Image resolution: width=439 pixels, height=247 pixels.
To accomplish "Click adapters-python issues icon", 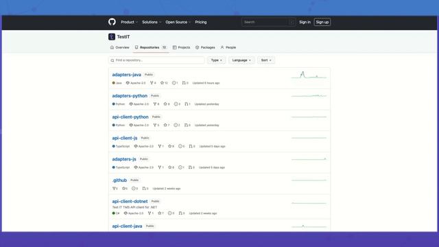I will (176, 104).
